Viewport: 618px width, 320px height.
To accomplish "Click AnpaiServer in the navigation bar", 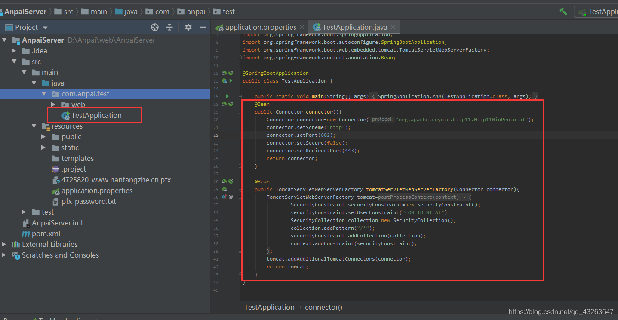I will pos(25,12).
